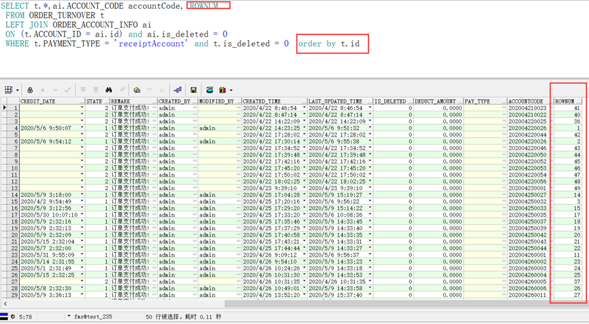Open date dropdown in row 14 CREDIT_DATE cell
The height and width of the screenshot is (324, 589).
82,195
